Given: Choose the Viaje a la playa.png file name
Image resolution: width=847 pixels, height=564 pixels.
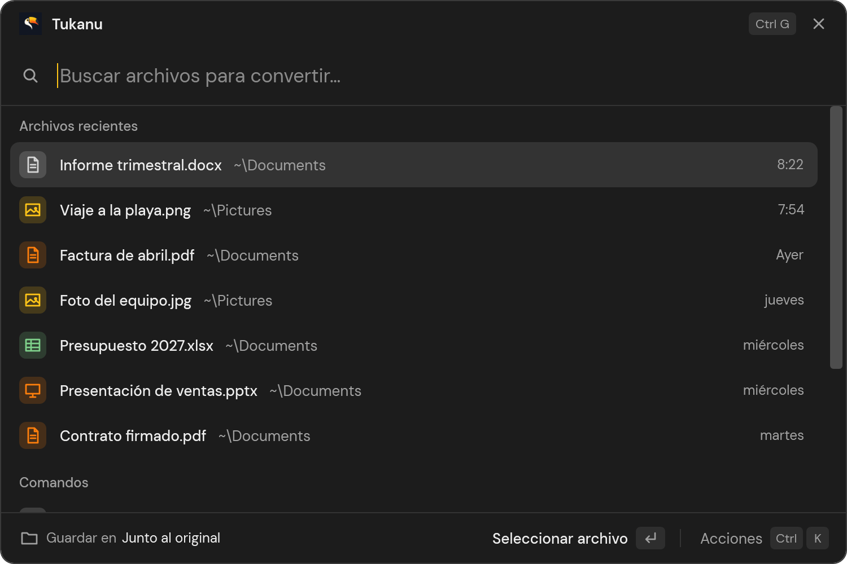Looking at the screenshot, I should pos(125,210).
